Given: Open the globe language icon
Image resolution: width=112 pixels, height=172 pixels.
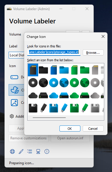Looking at the screenshot, I should 12,151.
